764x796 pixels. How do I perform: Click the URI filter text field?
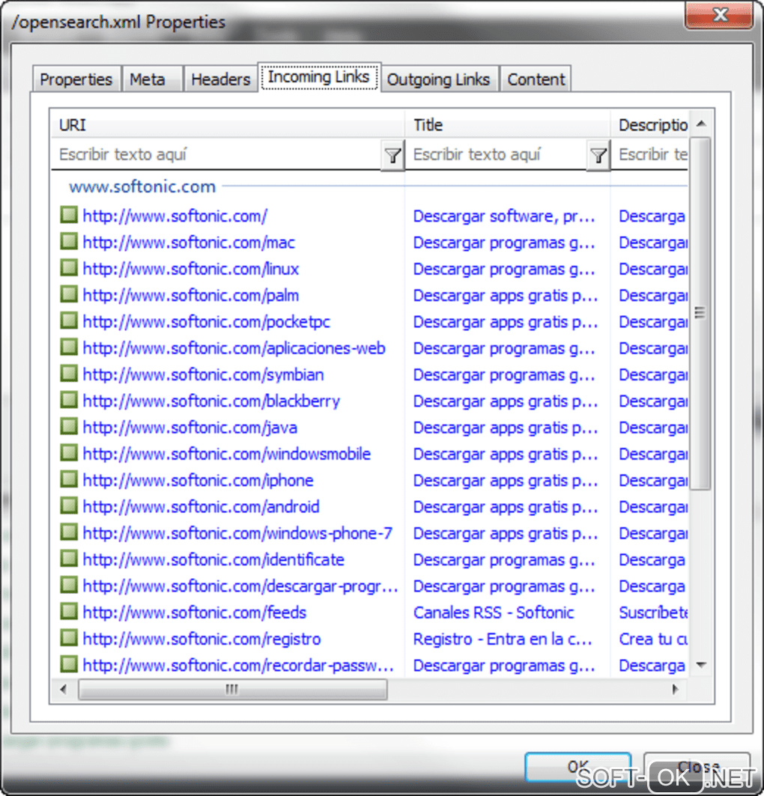216,154
